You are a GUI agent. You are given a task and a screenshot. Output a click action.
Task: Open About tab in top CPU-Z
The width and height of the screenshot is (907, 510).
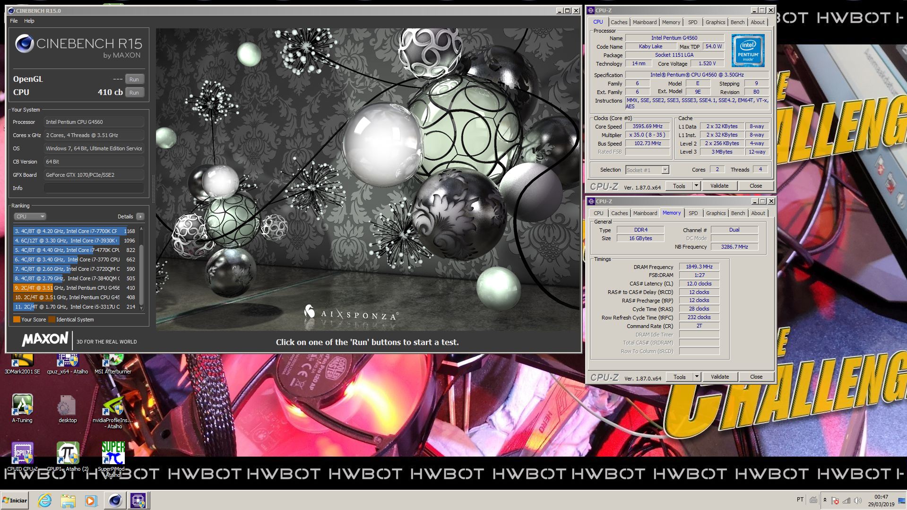[x=758, y=22]
